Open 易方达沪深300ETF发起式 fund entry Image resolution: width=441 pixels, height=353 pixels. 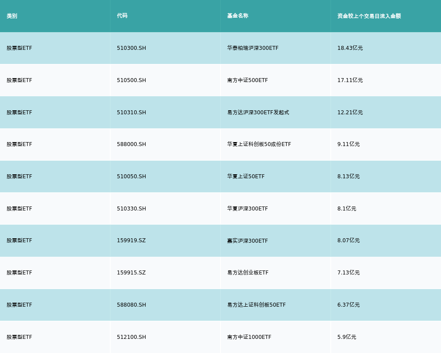click(x=258, y=113)
